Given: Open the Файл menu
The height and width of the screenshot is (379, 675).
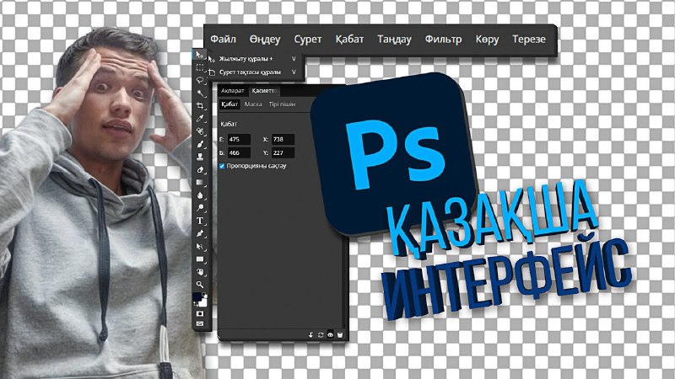Looking at the screenshot, I should click(223, 39).
